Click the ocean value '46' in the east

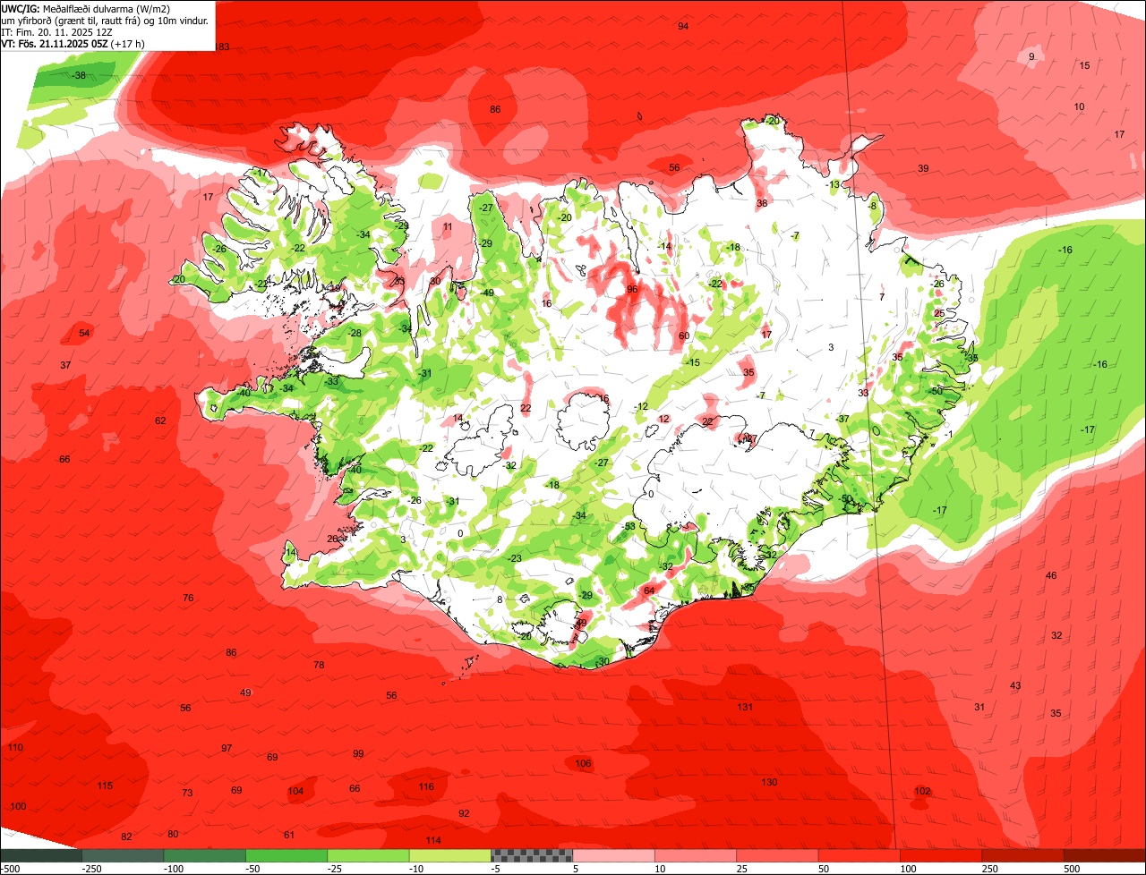(x=1051, y=575)
